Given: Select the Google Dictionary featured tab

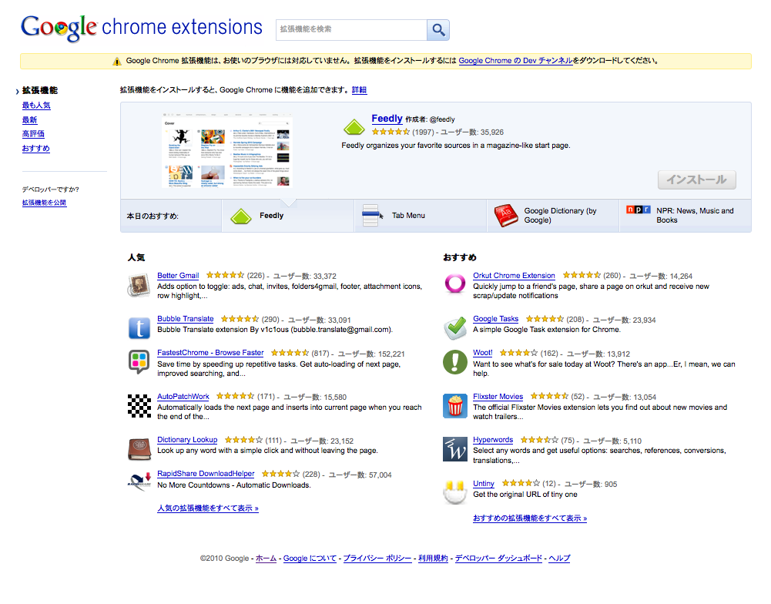Looking at the screenshot, I should click(x=553, y=216).
